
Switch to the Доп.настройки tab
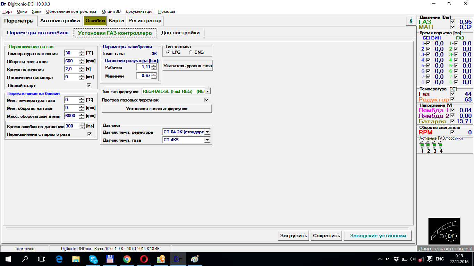180,33
